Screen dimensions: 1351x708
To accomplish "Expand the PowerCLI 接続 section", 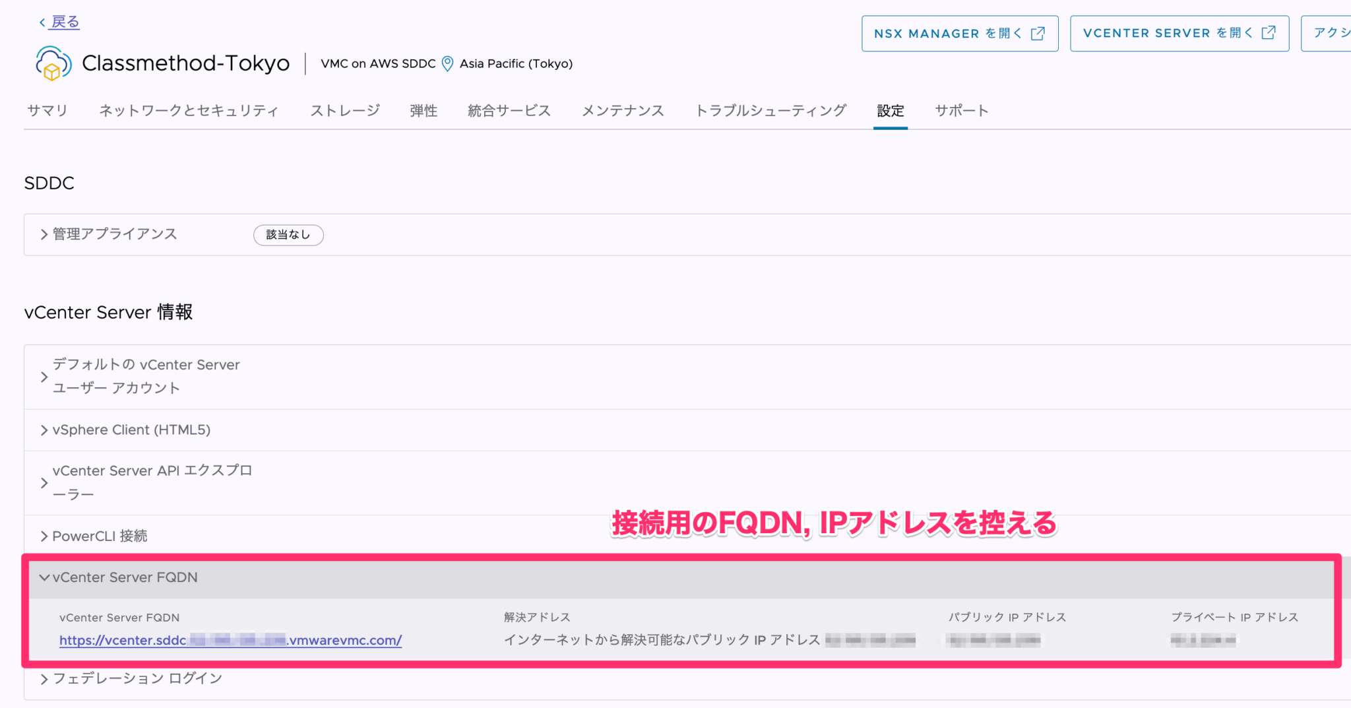I will (x=42, y=536).
